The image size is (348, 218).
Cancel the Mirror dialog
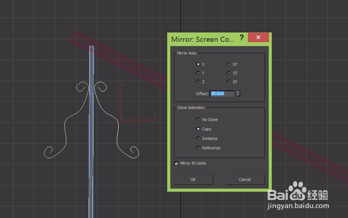pyautogui.click(x=245, y=179)
